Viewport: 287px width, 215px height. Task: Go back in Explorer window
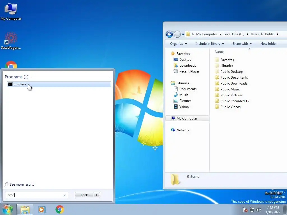[169, 34]
